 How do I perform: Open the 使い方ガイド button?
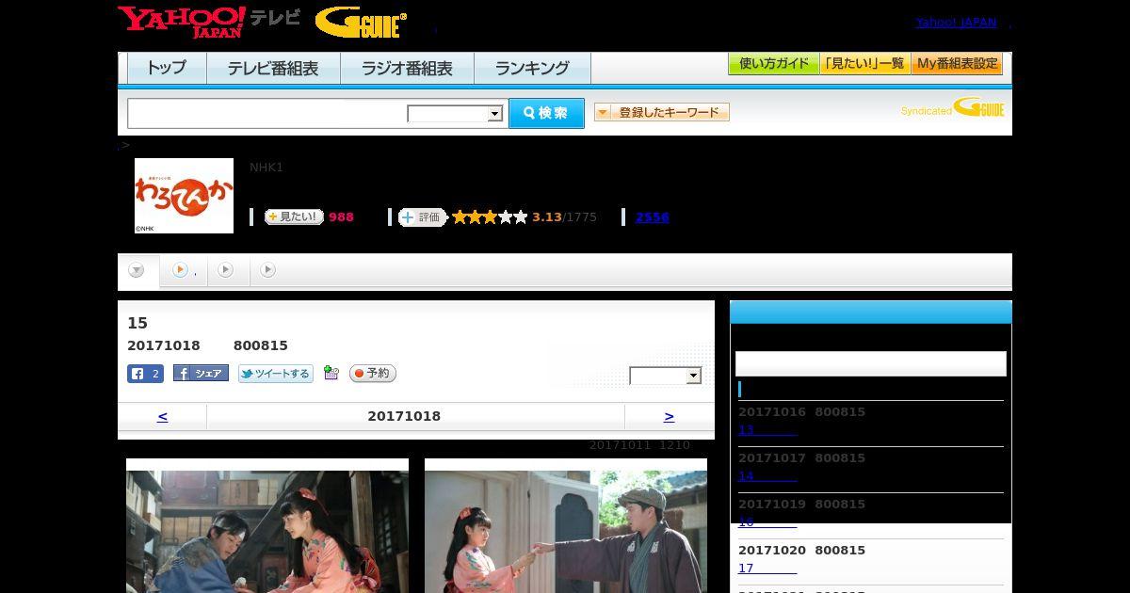click(x=774, y=64)
